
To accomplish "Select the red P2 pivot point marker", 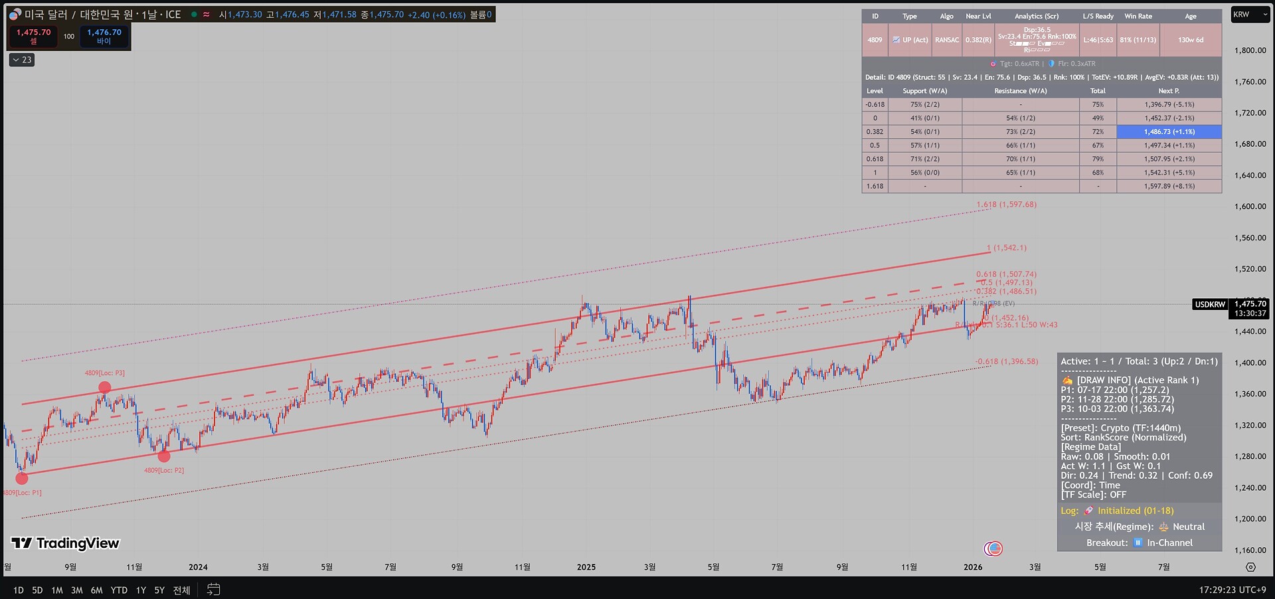I will tap(164, 456).
